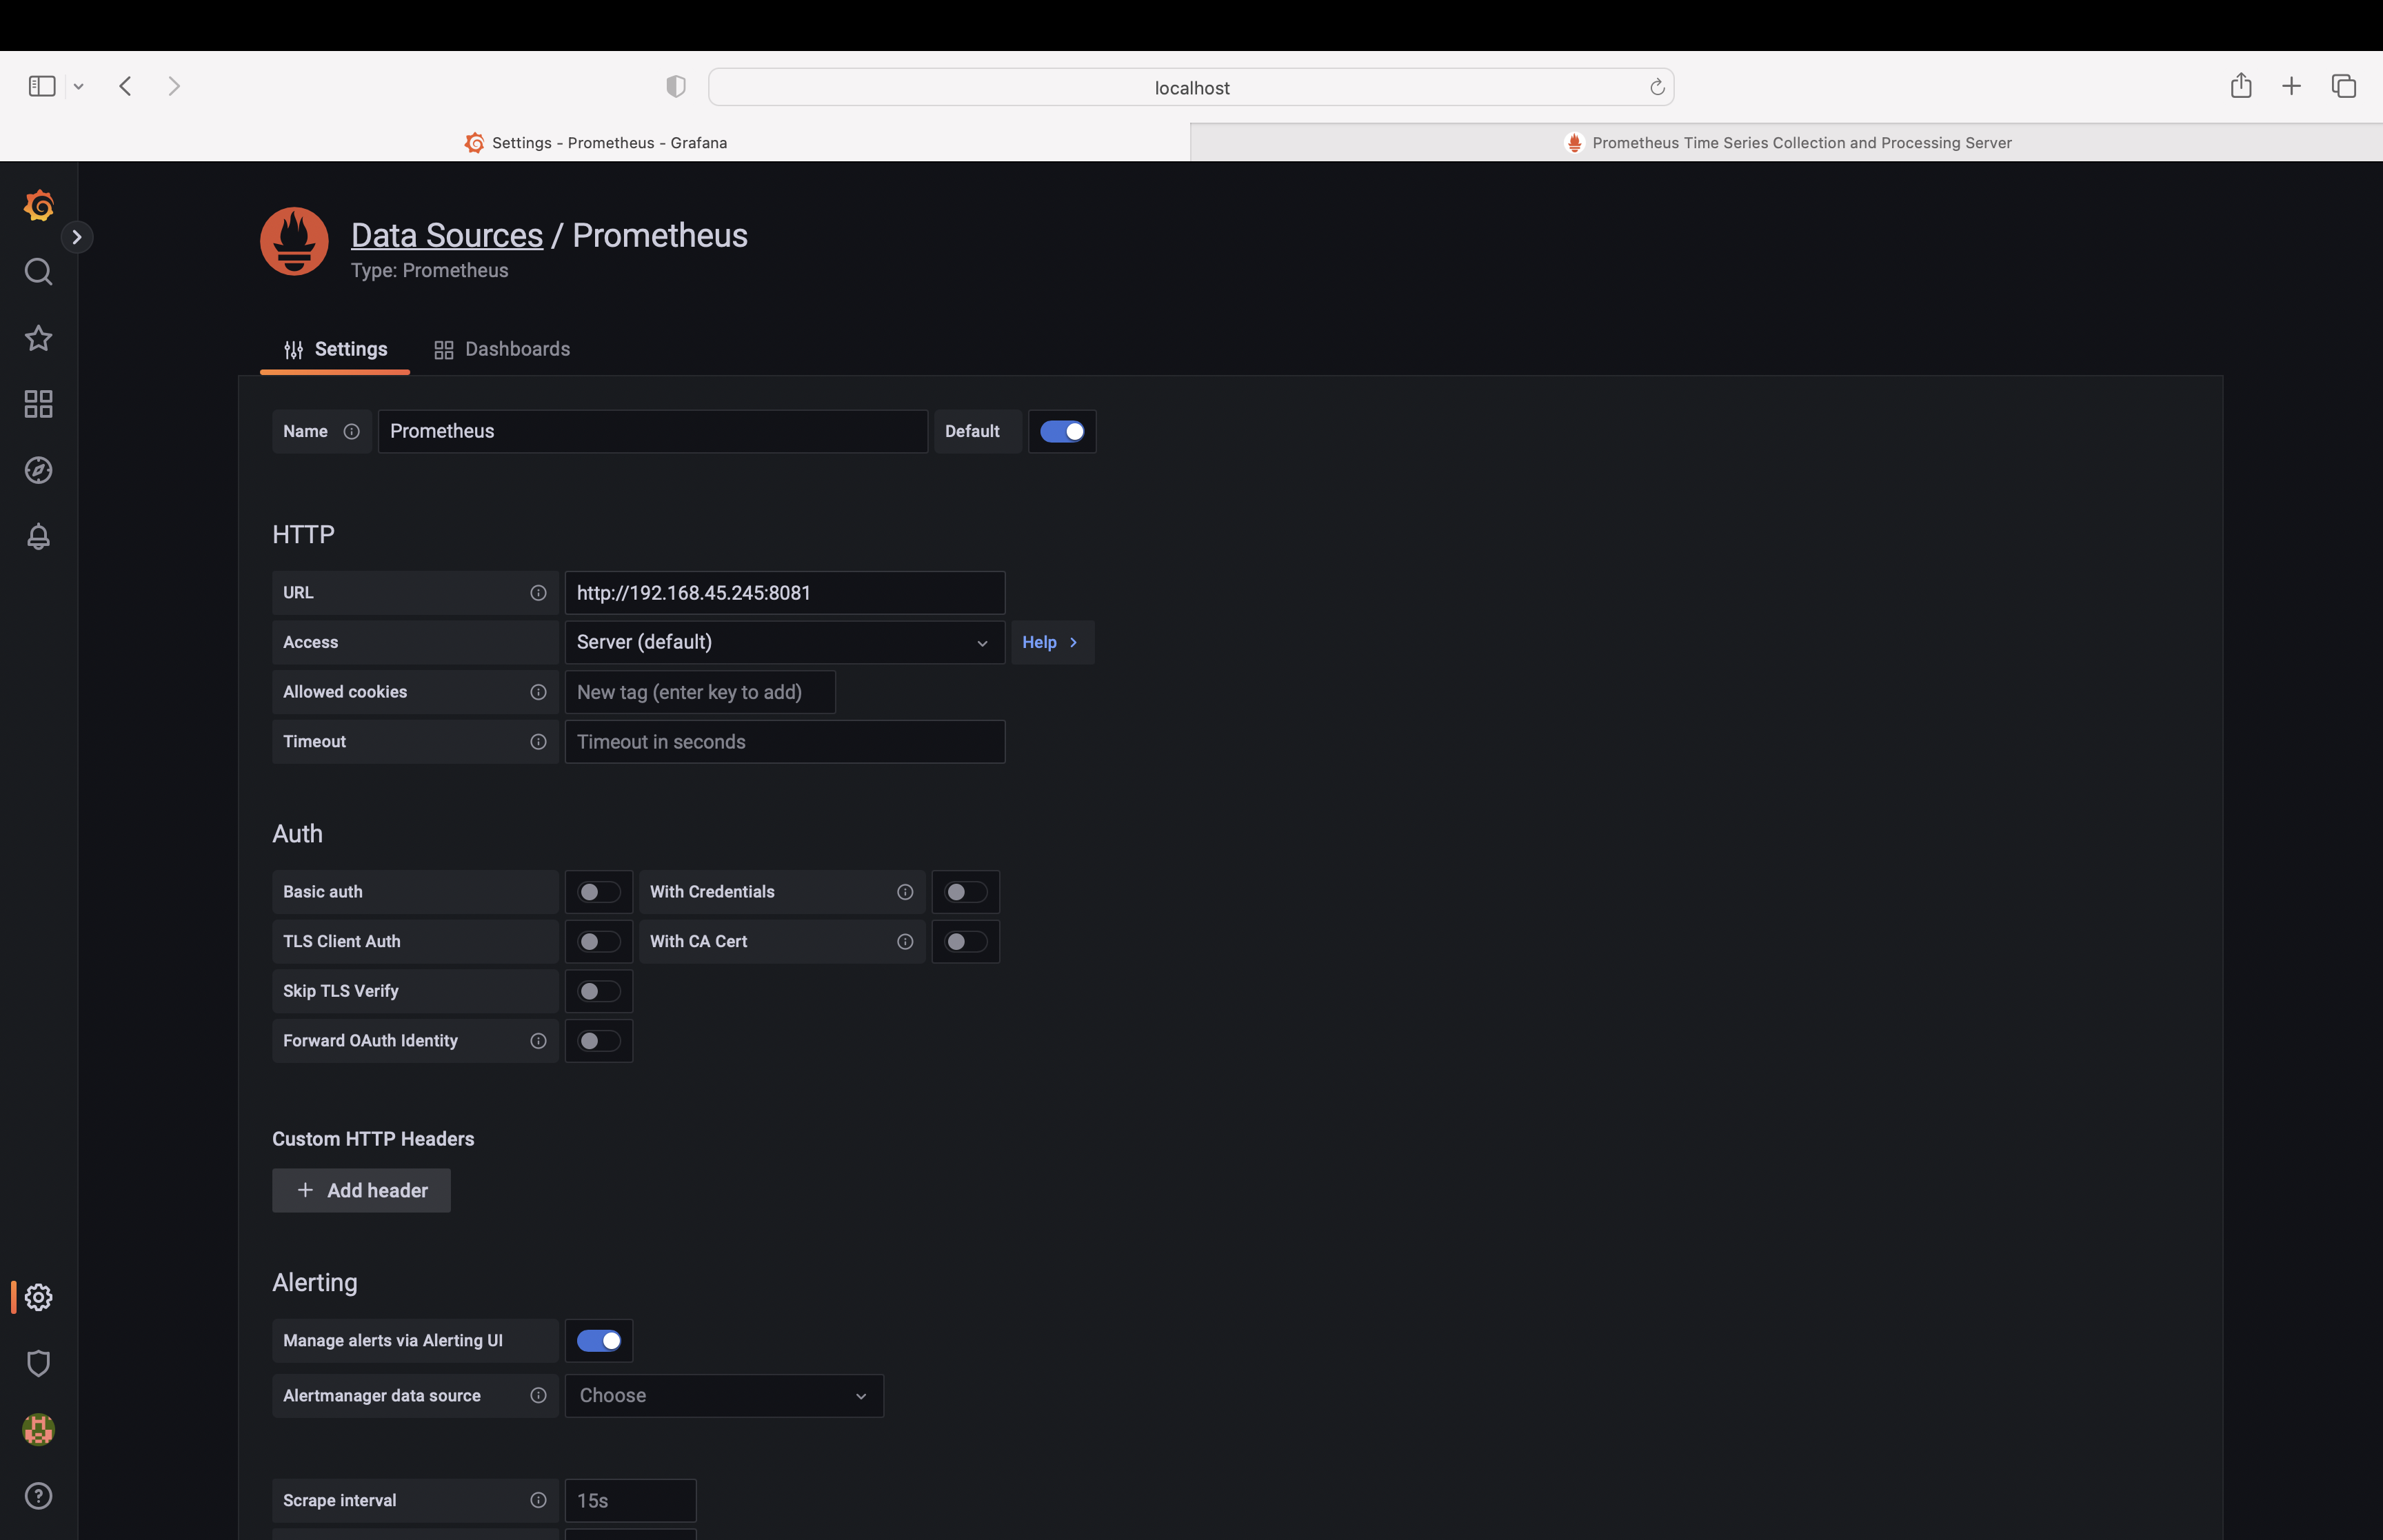Open Explore compass icon in sidebar
The height and width of the screenshot is (1540, 2383).
[38, 470]
